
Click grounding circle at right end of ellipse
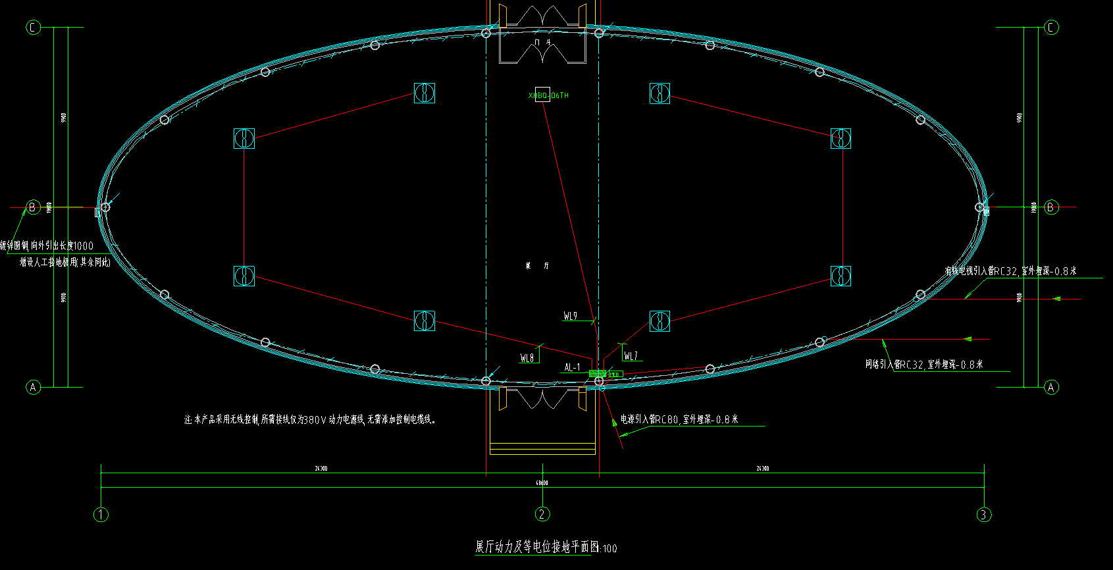click(x=979, y=207)
